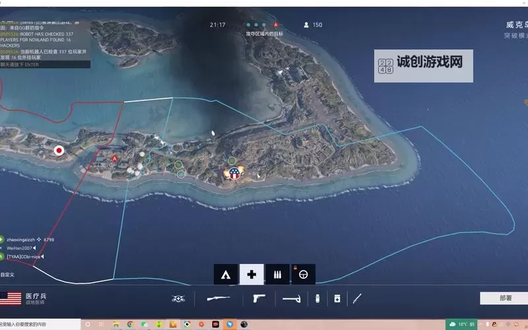Open WeChat from the taskbar
528x330 pixels.
145,324
